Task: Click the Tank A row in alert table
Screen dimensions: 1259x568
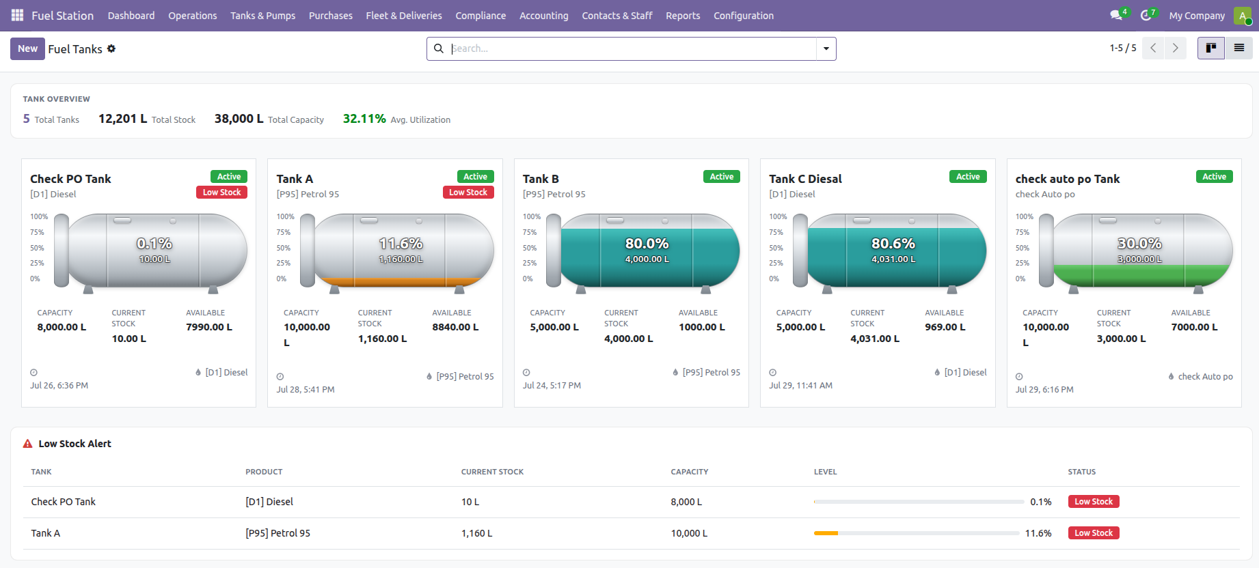Action: 631,533
